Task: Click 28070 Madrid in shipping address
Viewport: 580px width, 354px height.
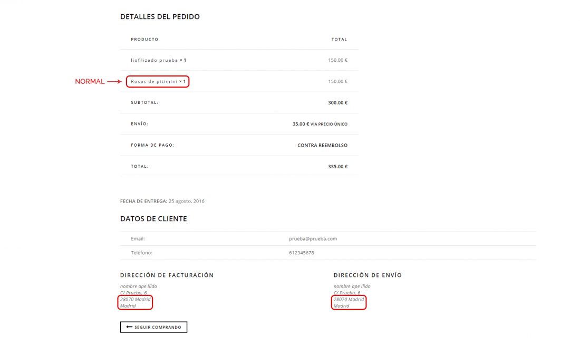Action: click(x=349, y=299)
